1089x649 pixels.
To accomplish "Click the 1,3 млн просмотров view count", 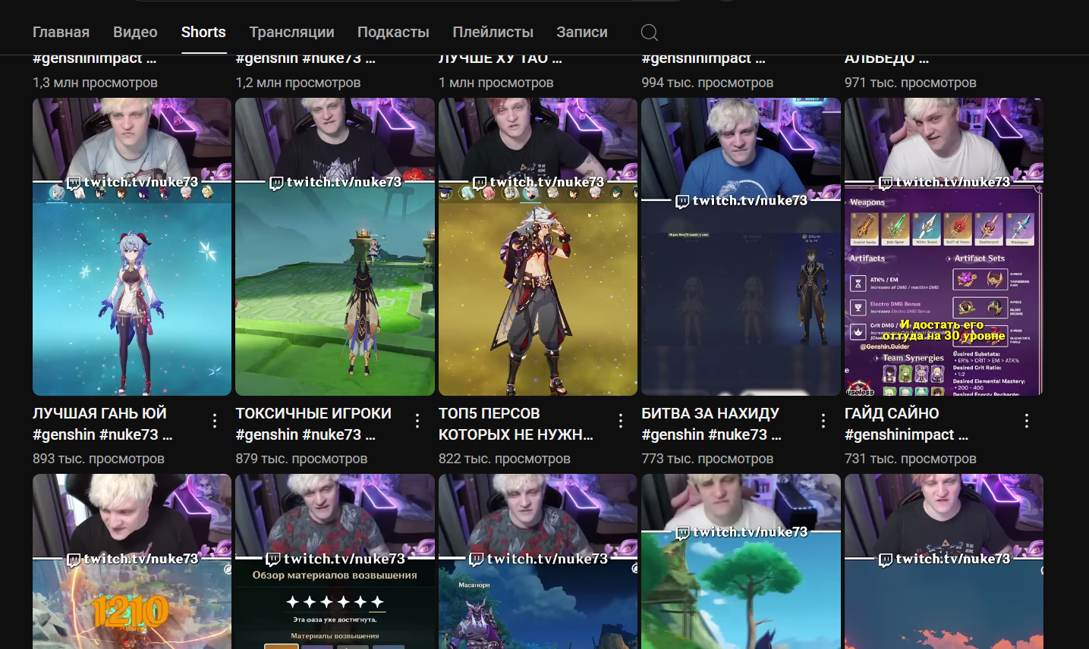I will pyautogui.click(x=95, y=83).
